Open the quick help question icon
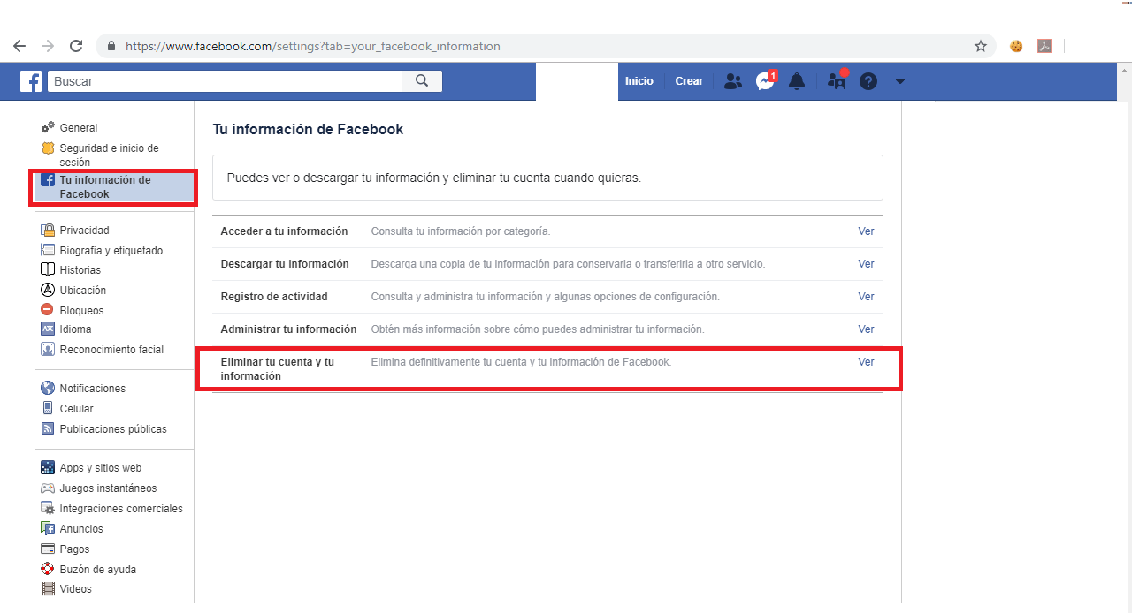The height and width of the screenshot is (613, 1132). [x=868, y=81]
